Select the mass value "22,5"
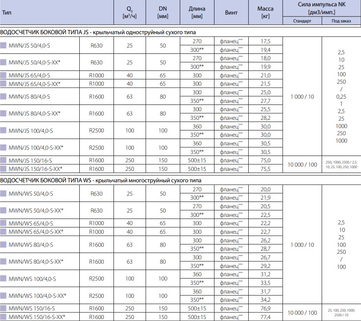The width and height of the screenshot is (361, 321). pyautogui.click(x=266, y=215)
